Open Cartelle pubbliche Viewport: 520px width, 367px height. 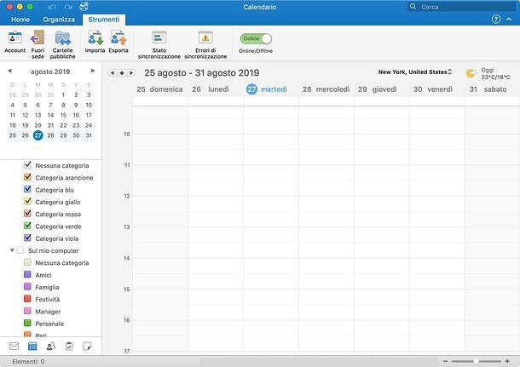point(63,37)
